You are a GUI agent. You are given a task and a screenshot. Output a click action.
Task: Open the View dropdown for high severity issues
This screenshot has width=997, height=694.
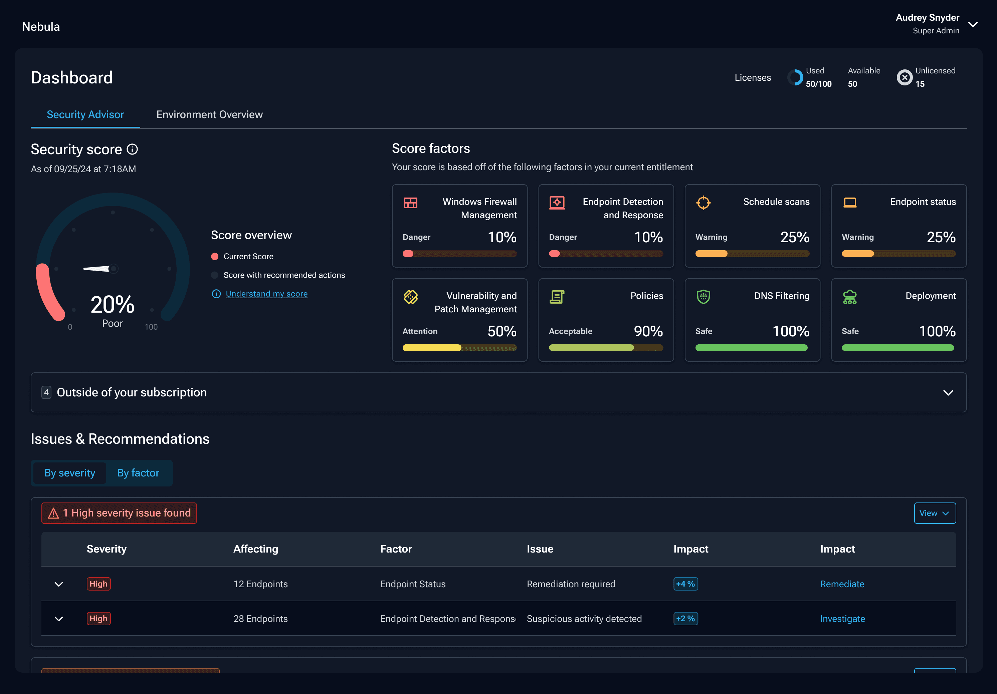(x=935, y=513)
